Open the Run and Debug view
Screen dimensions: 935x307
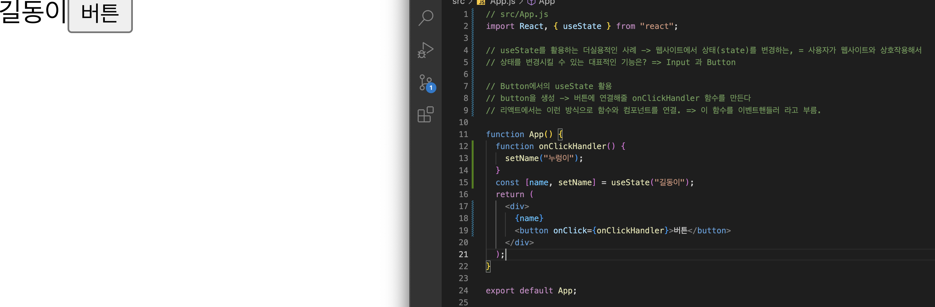[426, 50]
